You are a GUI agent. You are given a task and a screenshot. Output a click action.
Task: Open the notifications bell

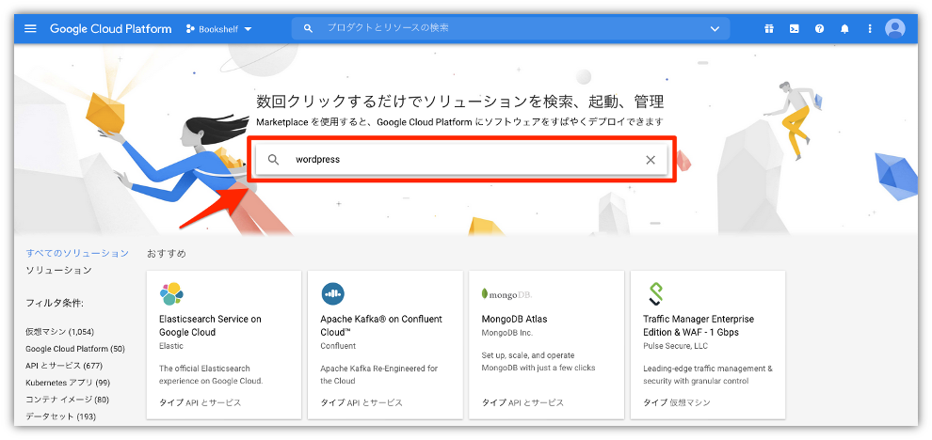[x=844, y=28]
